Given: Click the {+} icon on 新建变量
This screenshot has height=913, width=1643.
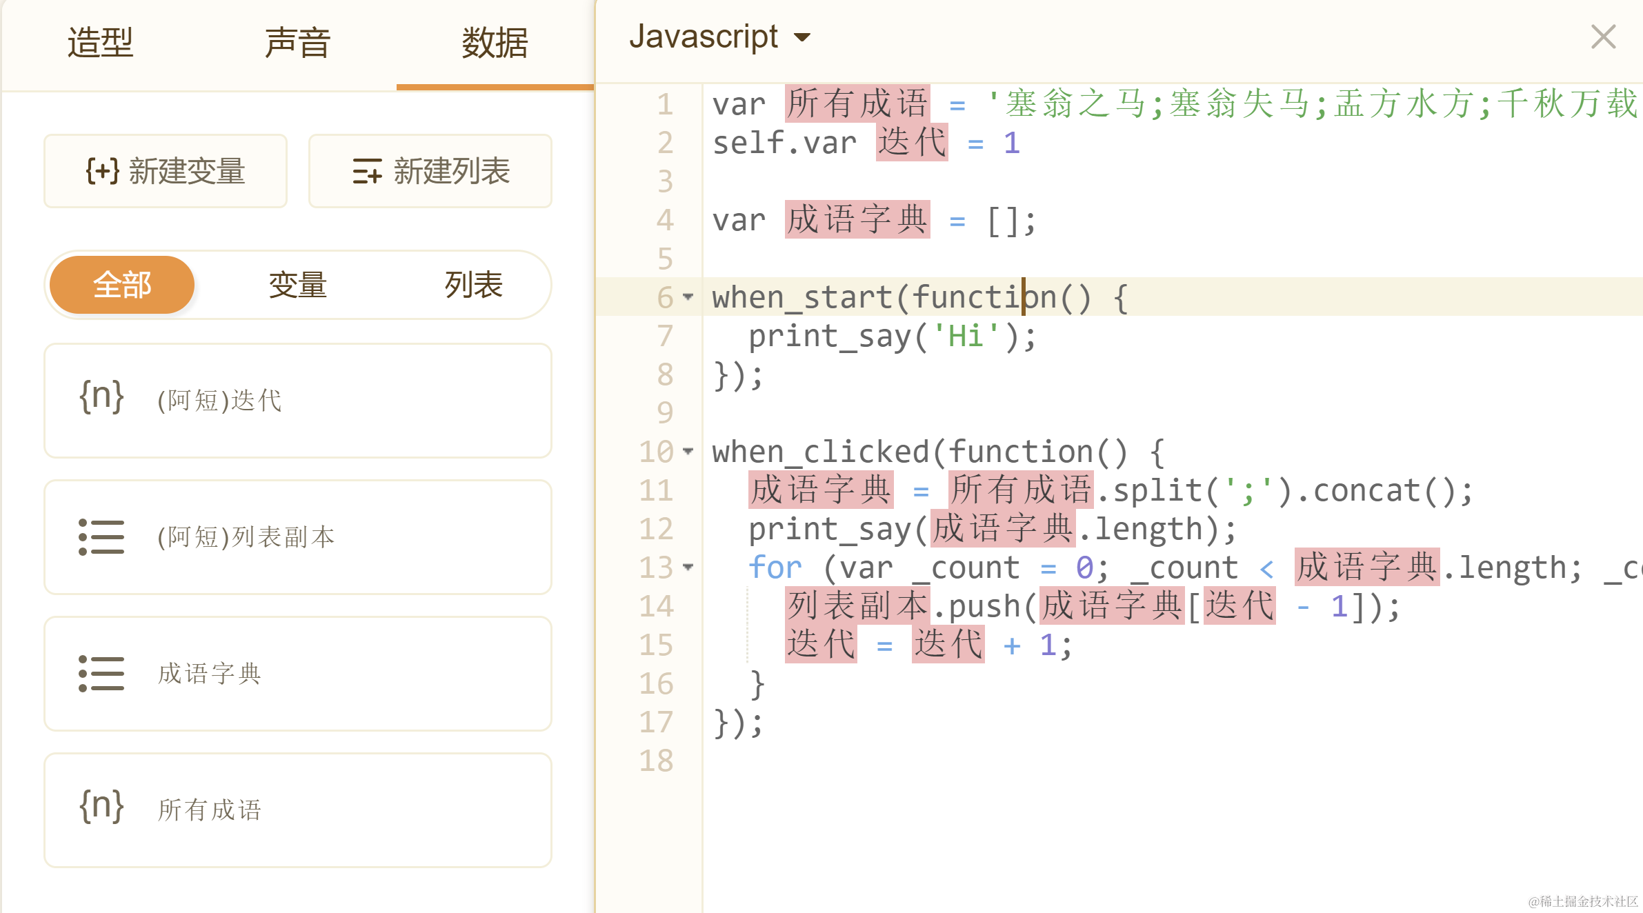Looking at the screenshot, I should (x=102, y=171).
